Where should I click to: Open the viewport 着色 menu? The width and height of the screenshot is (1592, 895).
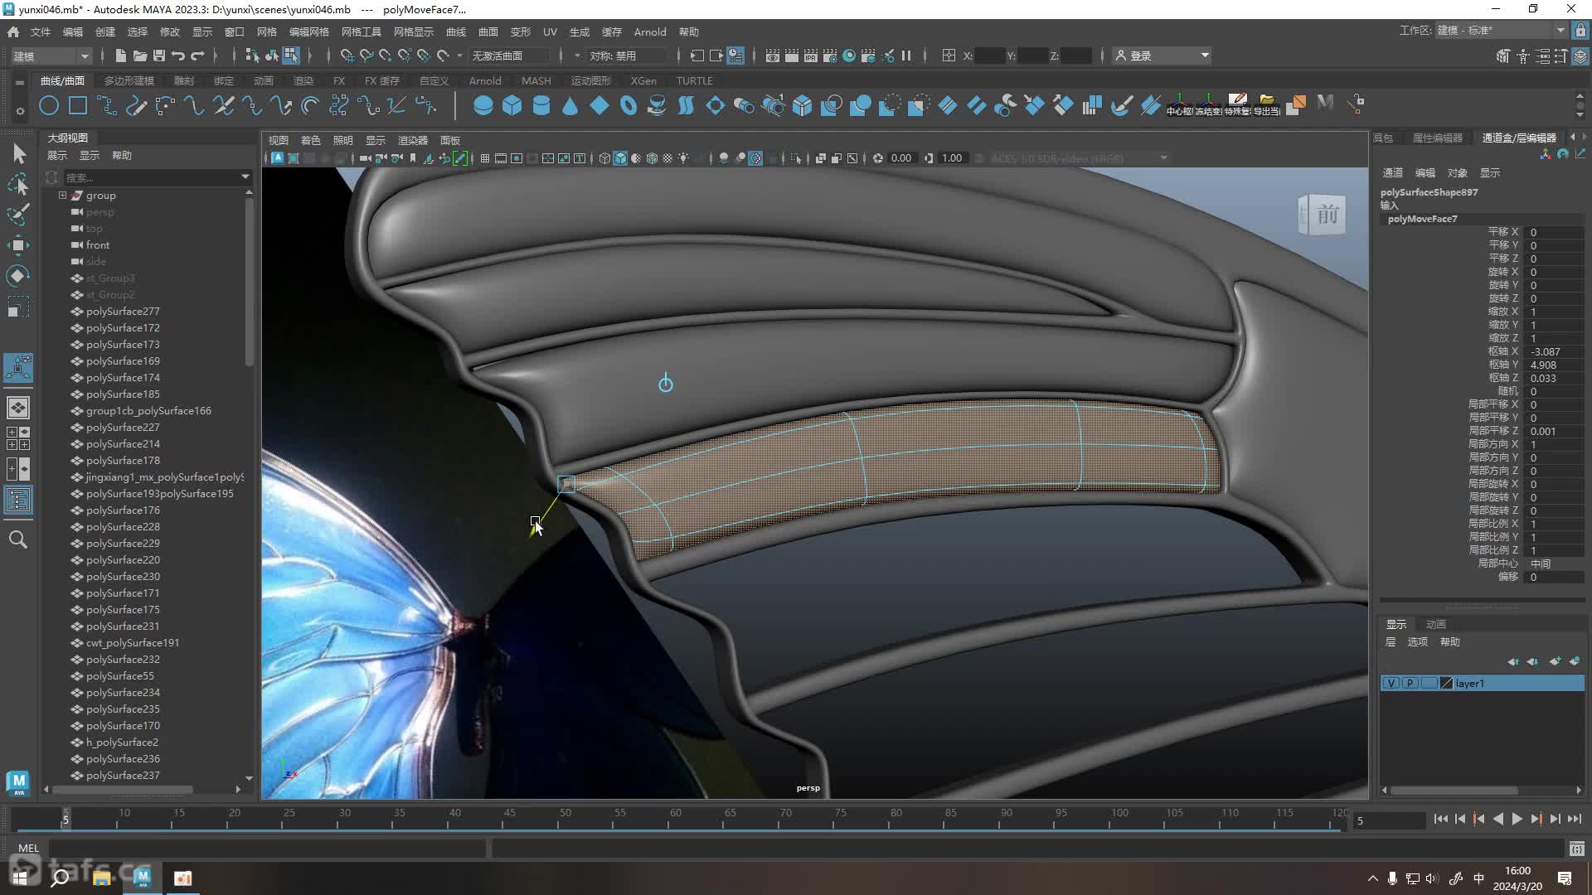click(310, 140)
